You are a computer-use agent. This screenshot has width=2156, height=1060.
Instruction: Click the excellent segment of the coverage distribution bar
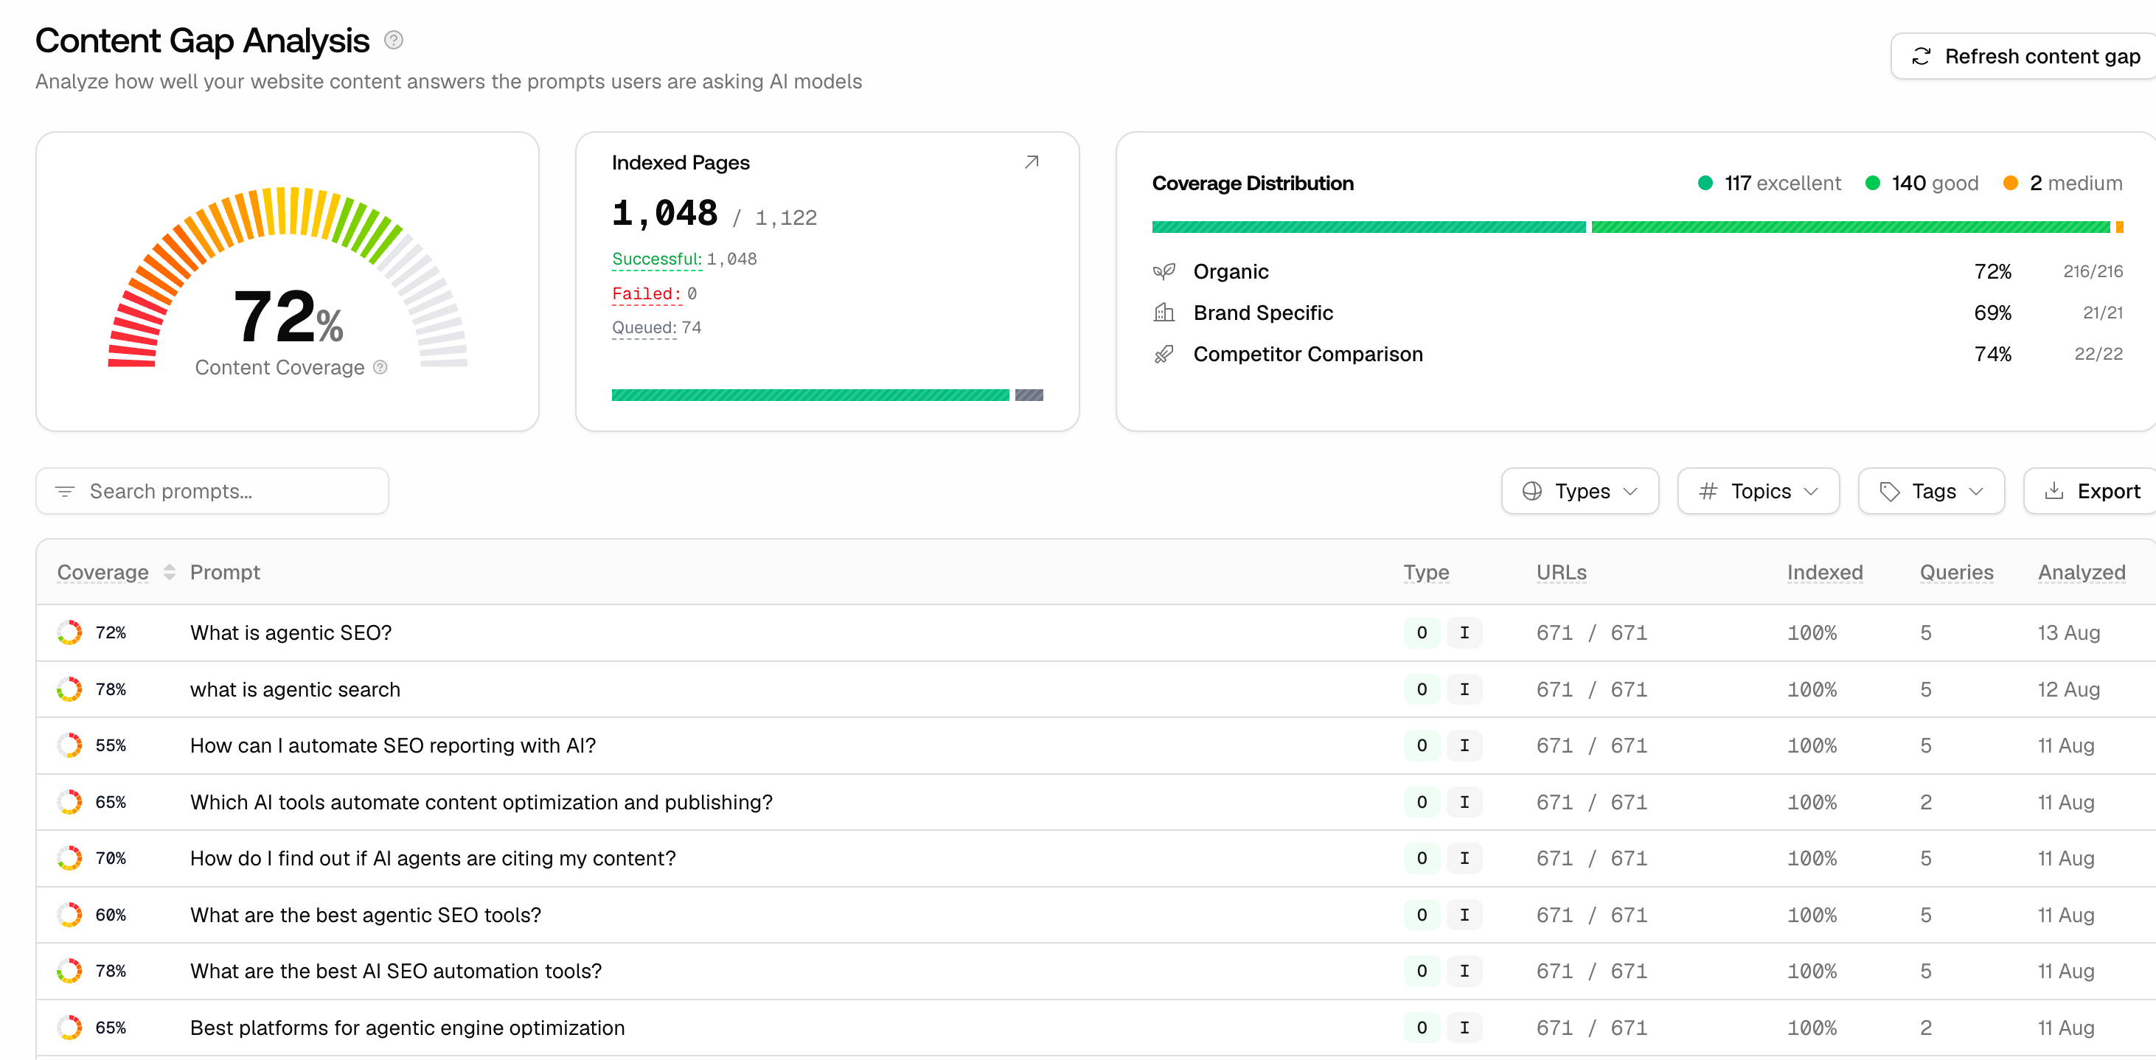1369,227
